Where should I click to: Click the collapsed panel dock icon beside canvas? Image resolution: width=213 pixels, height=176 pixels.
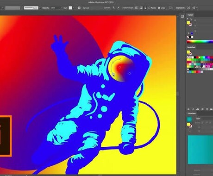tap(182, 16)
